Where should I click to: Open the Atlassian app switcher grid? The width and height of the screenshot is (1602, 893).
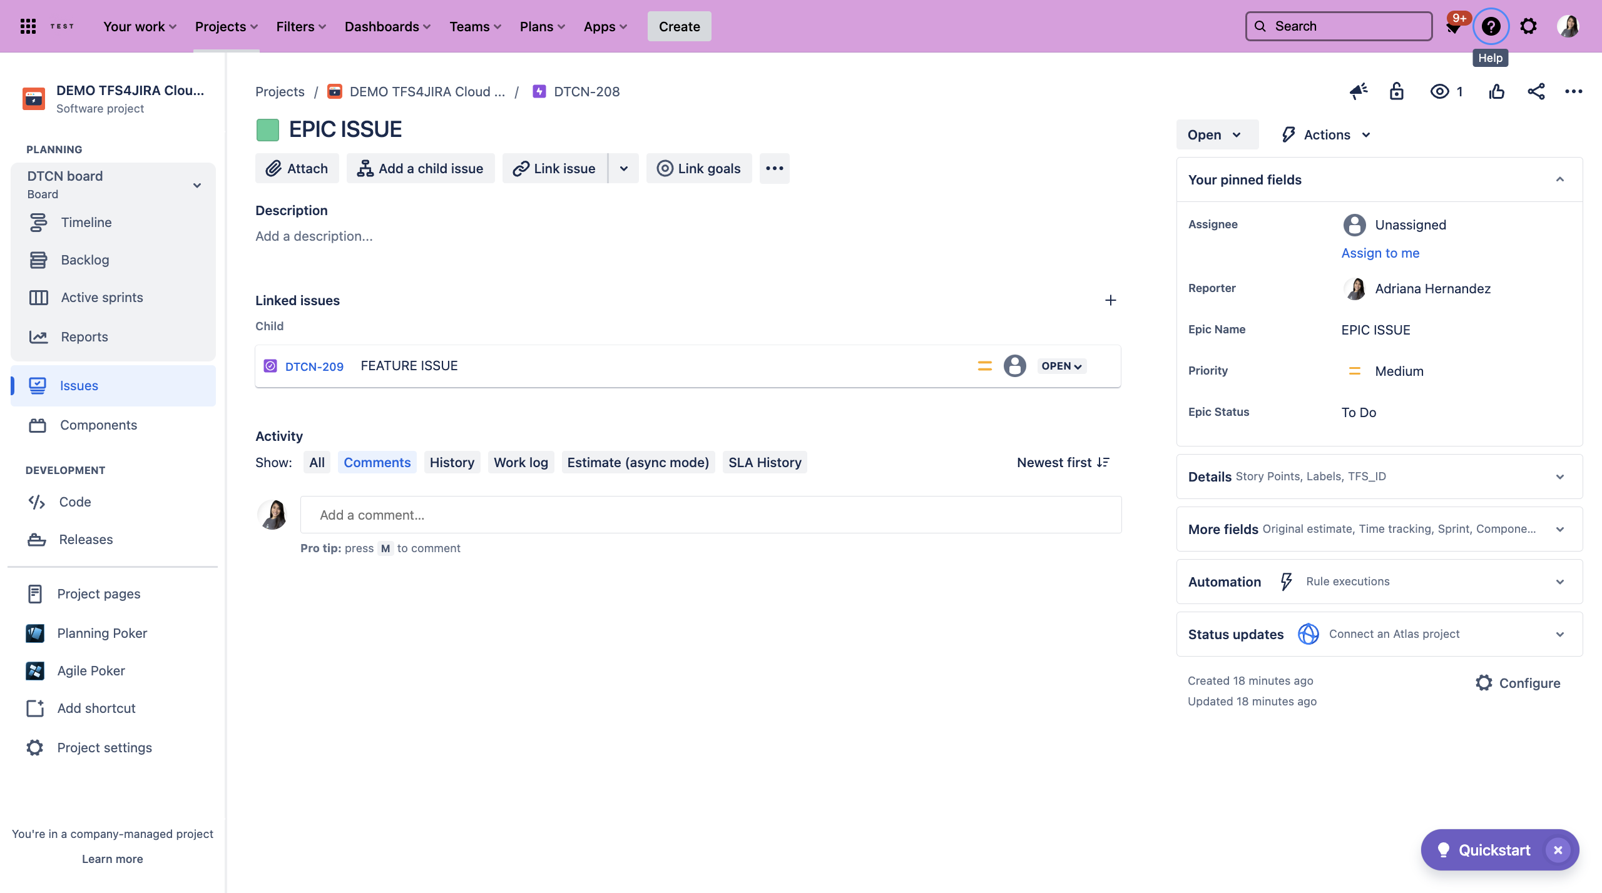click(28, 26)
